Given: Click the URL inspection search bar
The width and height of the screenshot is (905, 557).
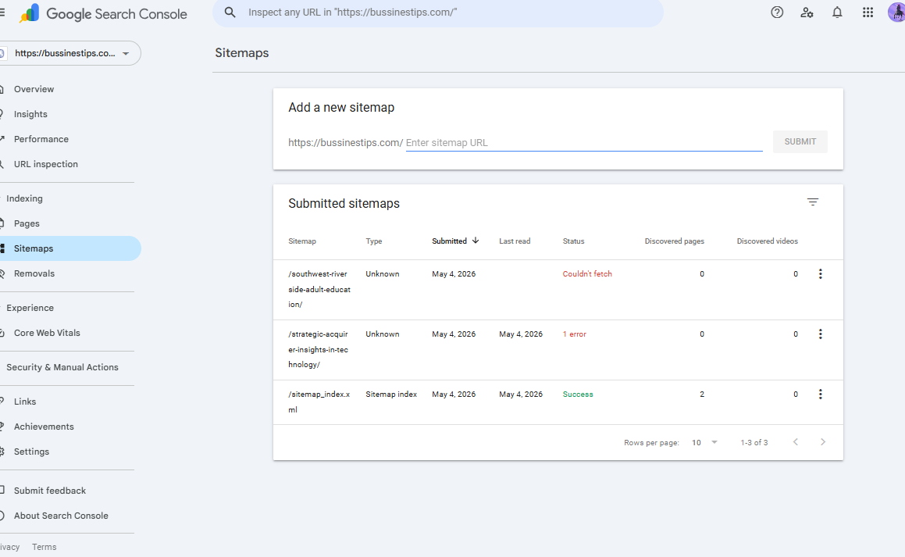Looking at the screenshot, I should point(438,12).
